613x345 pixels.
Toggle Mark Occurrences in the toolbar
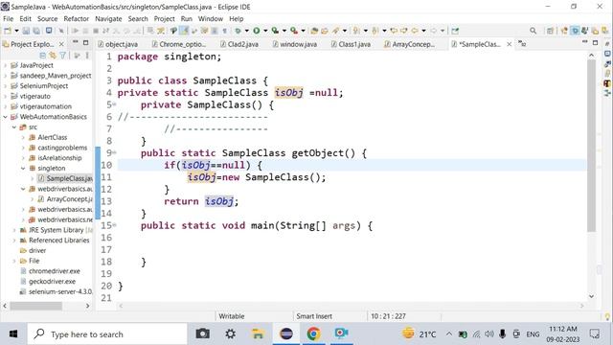coord(184,31)
